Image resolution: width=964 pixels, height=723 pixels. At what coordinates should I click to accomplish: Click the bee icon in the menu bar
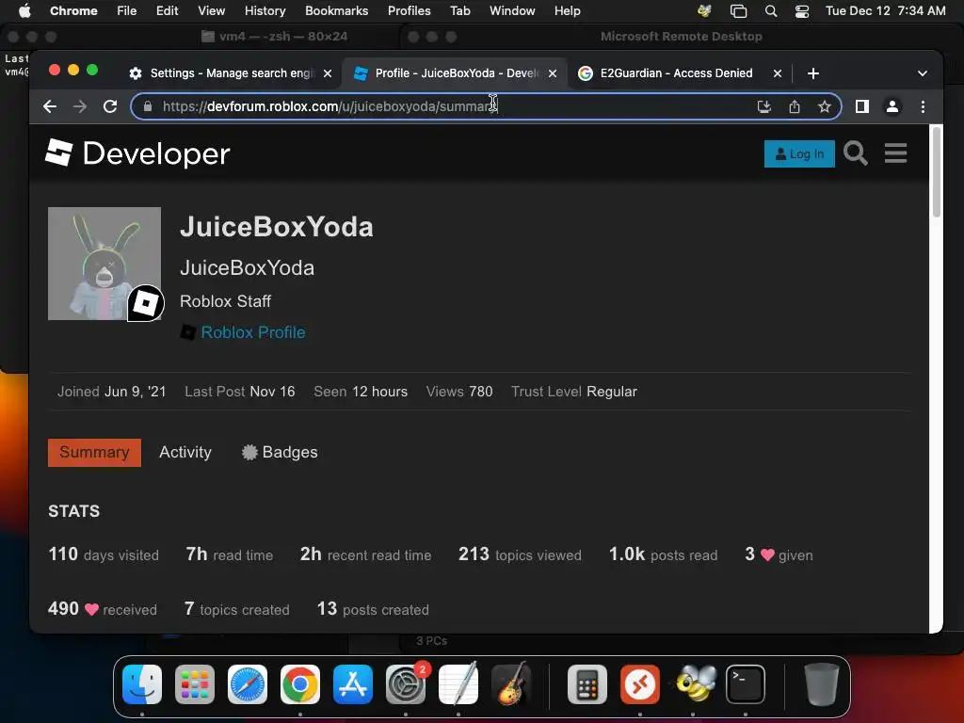(704, 10)
